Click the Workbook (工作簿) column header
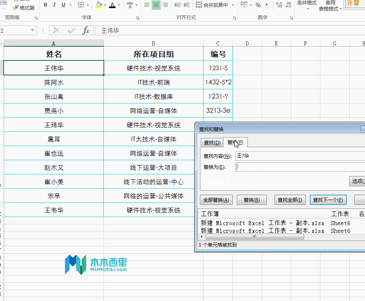Screen dimensions: 365x301 pyautogui.click(x=263, y=214)
